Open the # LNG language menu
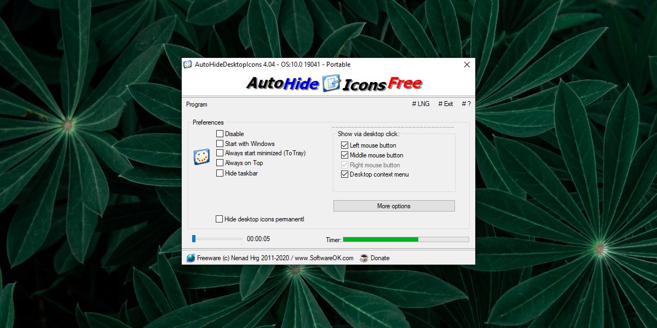The height and width of the screenshot is (328, 657). [420, 103]
